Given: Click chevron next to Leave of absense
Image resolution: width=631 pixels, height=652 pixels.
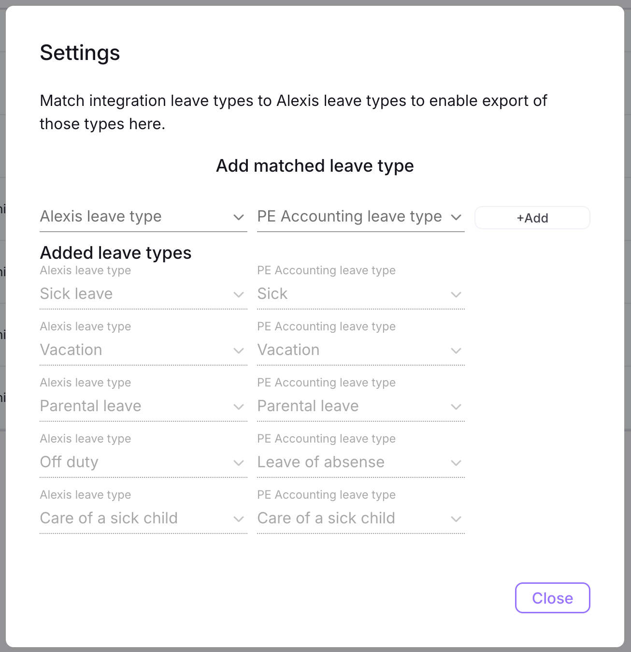Looking at the screenshot, I should (456, 463).
